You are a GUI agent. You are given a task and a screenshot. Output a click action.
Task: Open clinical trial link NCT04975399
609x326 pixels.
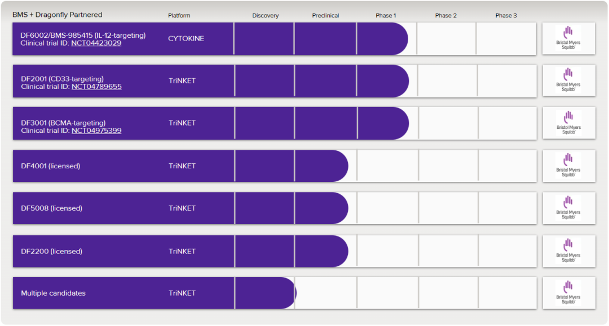pos(96,131)
